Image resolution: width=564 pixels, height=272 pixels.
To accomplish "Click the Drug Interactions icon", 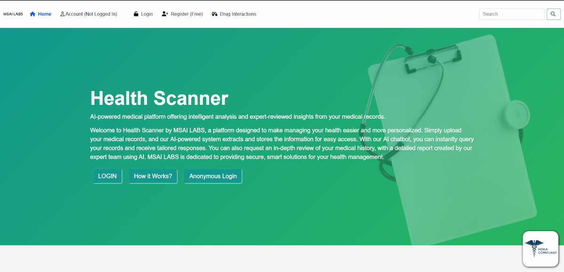I will [215, 14].
